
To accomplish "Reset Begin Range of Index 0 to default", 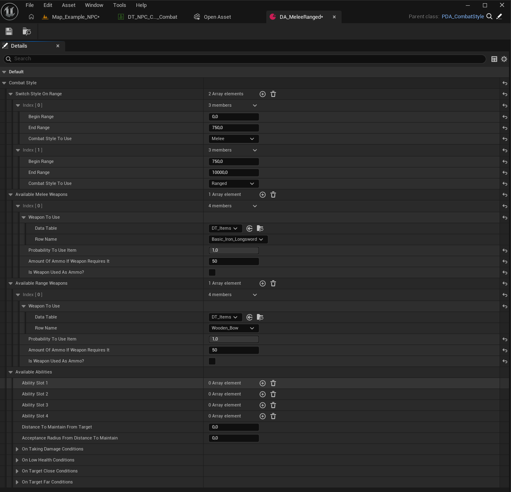I will pos(505,117).
